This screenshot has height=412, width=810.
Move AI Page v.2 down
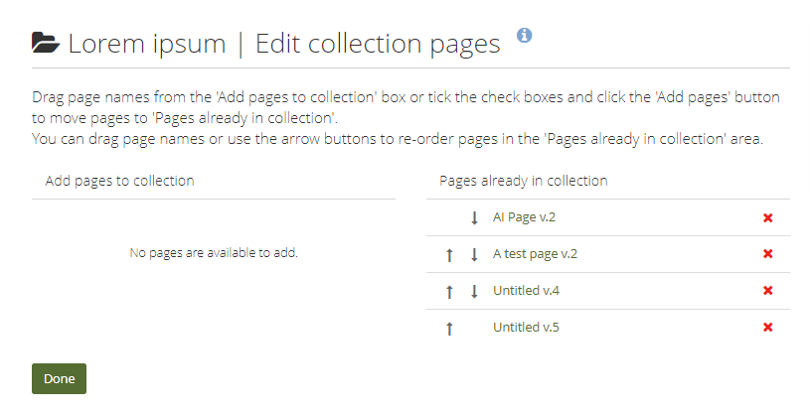tap(474, 217)
